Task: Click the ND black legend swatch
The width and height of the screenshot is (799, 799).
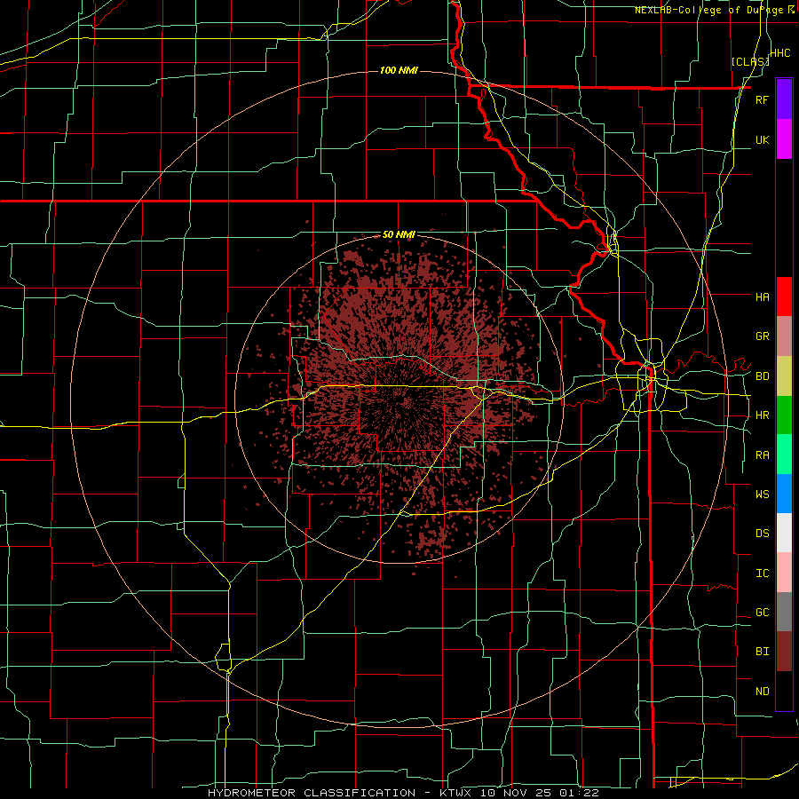Action: pos(784,691)
